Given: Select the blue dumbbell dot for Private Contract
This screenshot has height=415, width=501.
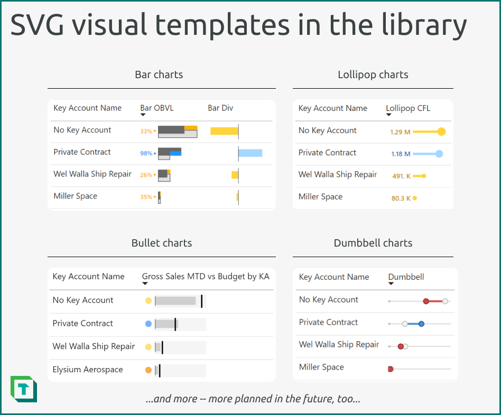Looking at the screenshot, I should 422,324.
